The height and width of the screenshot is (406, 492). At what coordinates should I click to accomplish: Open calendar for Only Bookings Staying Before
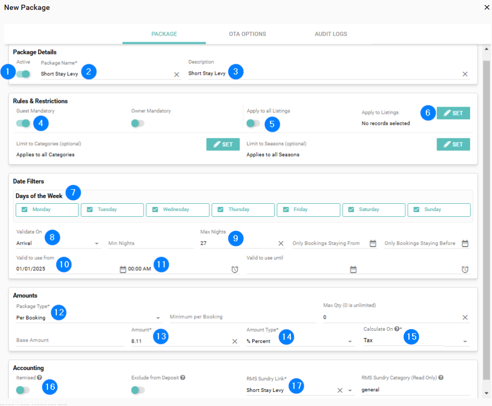click(x=465, y=243)
